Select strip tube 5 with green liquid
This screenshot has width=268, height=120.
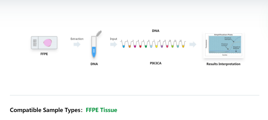point(146,45)
